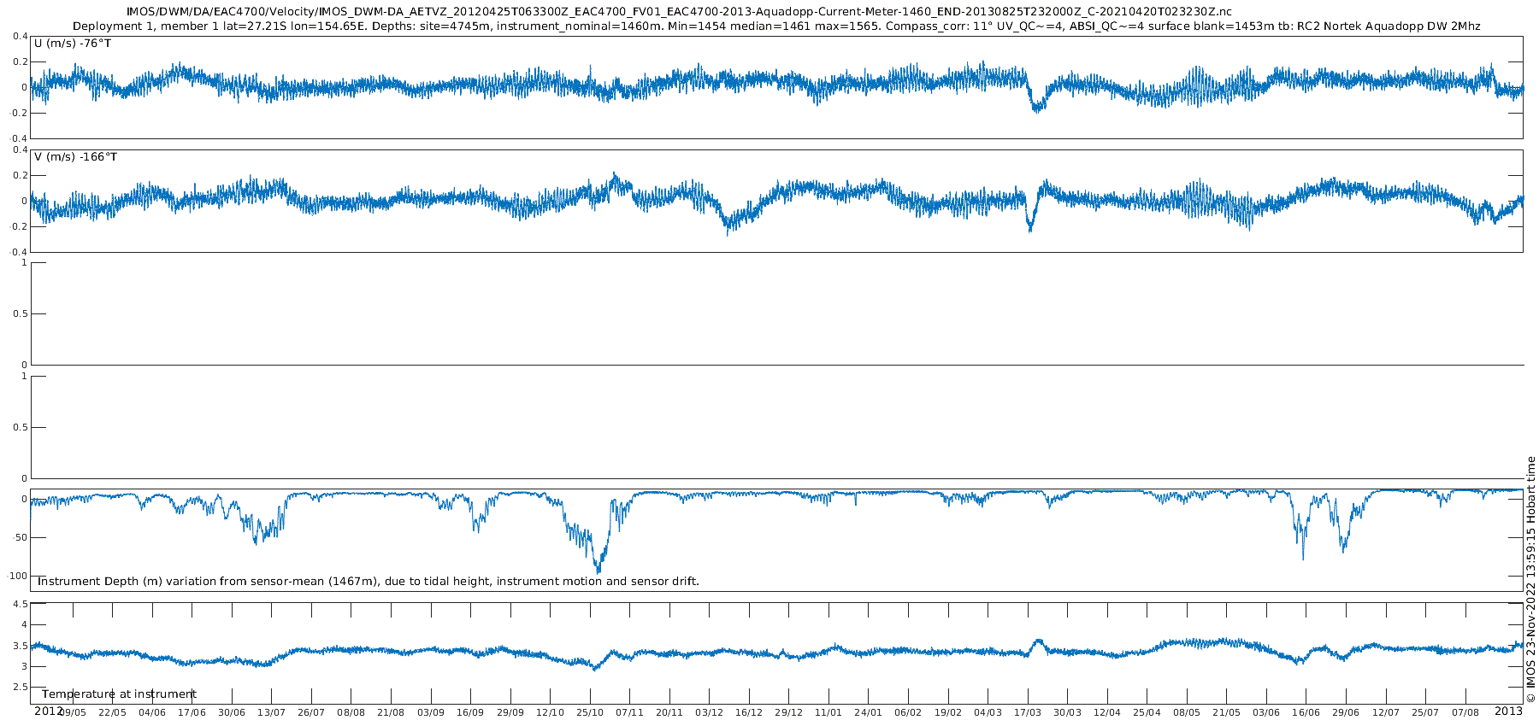
Task: Click the '30/06' date tick label
Action: point(232,712)
